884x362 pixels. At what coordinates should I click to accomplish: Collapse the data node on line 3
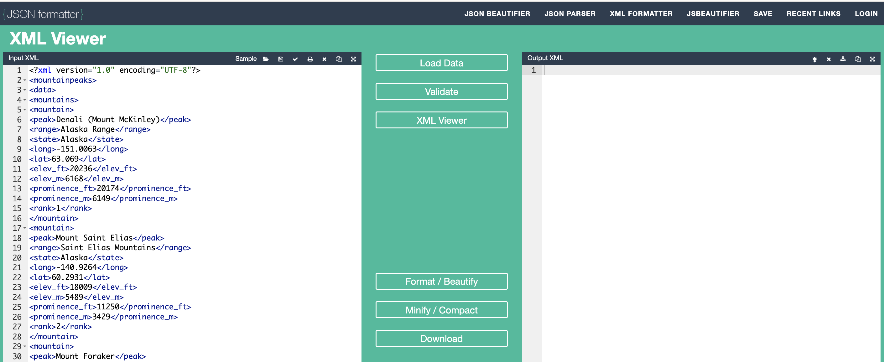pos(25,90)
